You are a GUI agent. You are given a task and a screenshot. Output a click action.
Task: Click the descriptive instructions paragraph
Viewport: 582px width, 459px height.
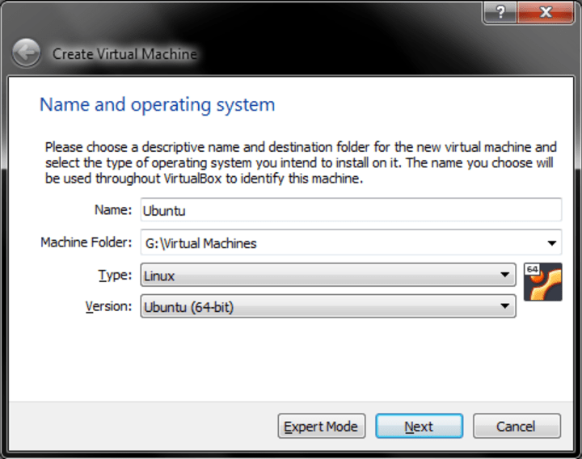click(301, 163)
